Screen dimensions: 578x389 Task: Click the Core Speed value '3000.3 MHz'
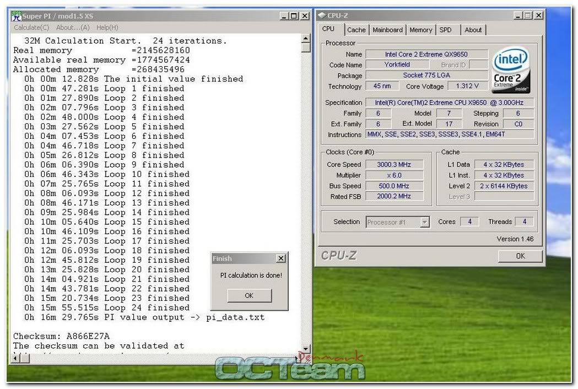point(393,164)
